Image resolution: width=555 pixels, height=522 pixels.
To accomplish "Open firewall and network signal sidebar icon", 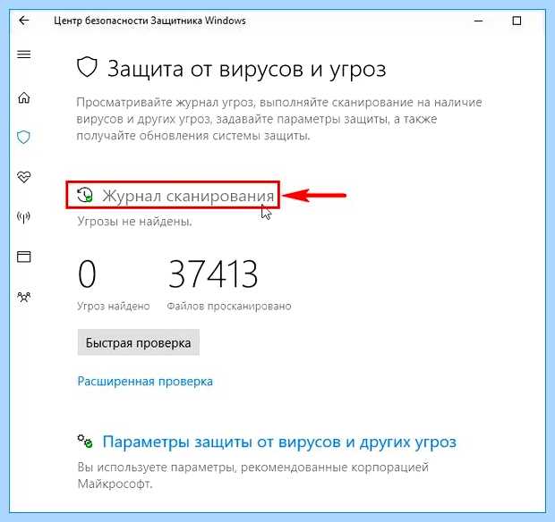I will (x=23, y=216).
